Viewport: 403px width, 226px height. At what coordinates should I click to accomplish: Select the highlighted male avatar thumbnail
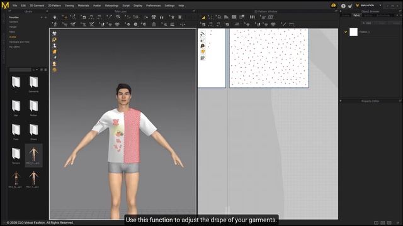coord(33,156)
